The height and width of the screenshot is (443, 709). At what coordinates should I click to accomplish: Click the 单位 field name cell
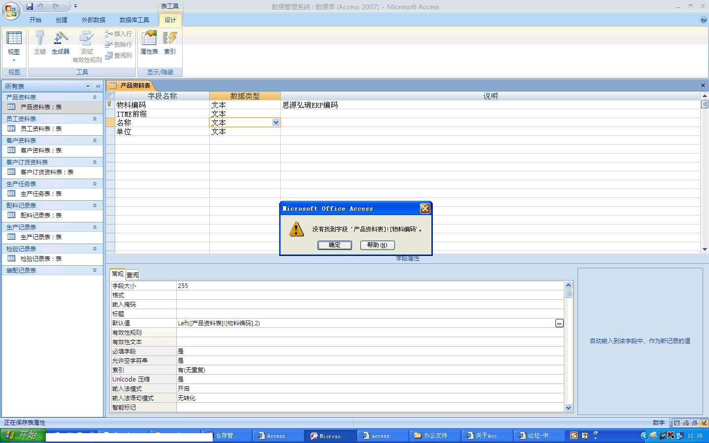[162, 131]
